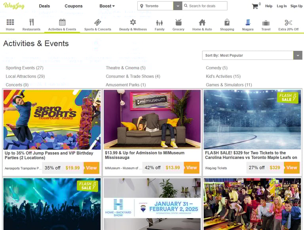Open Beauty & Wellness flower icon
This screenshot has height=230, width=304.
click(x=133, y=22)
